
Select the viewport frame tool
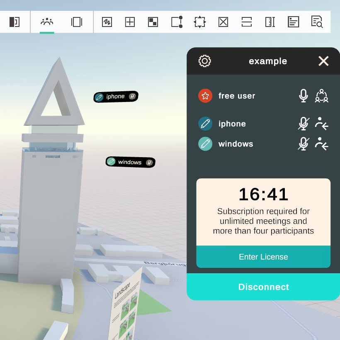click(x=77, y=22)
